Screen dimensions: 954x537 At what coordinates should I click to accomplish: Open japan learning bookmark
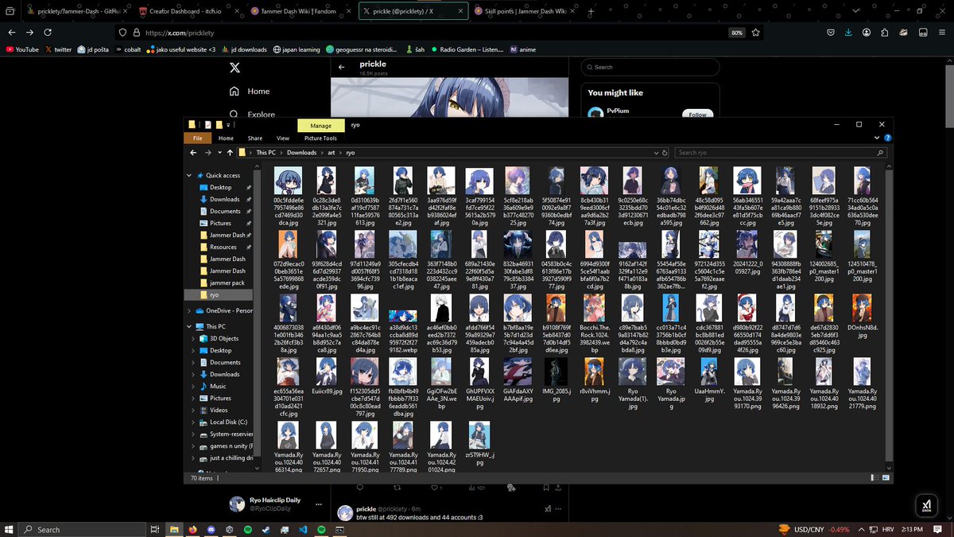point(297,49)
